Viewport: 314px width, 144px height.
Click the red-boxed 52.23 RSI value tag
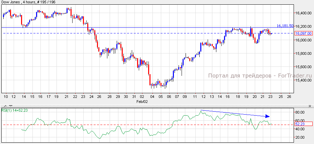tap(303, 124)
